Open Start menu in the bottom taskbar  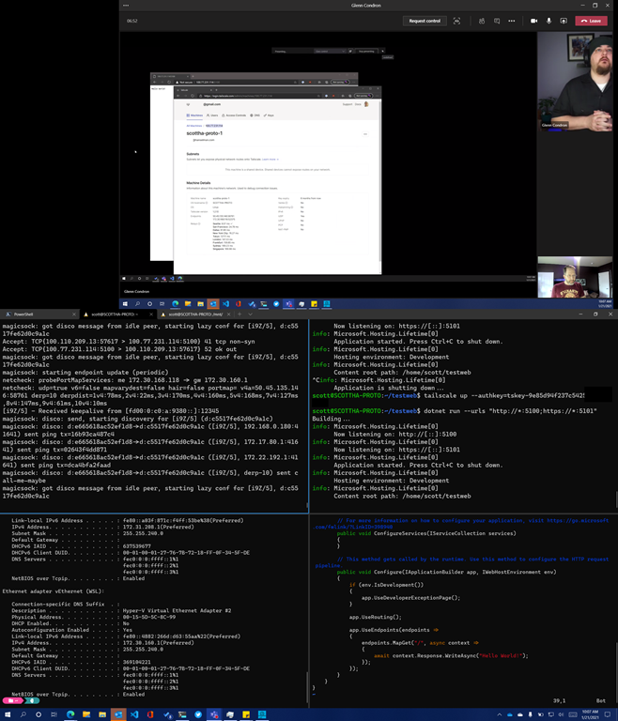click(x=8, y=714)
